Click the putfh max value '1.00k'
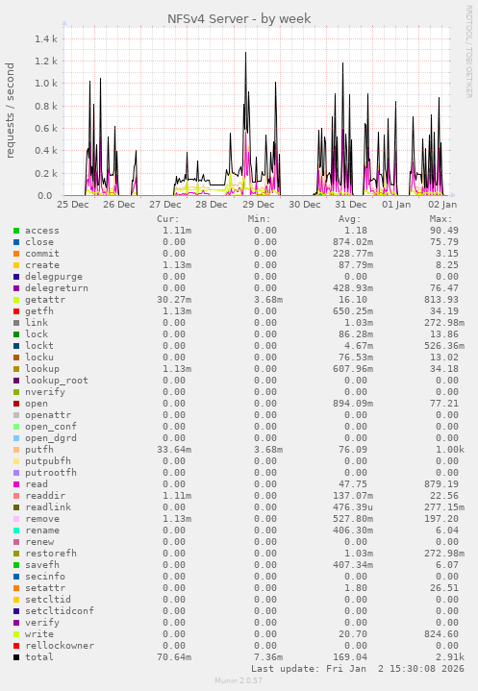The height and width of the screenshot is (691, 478). (450, 450)
